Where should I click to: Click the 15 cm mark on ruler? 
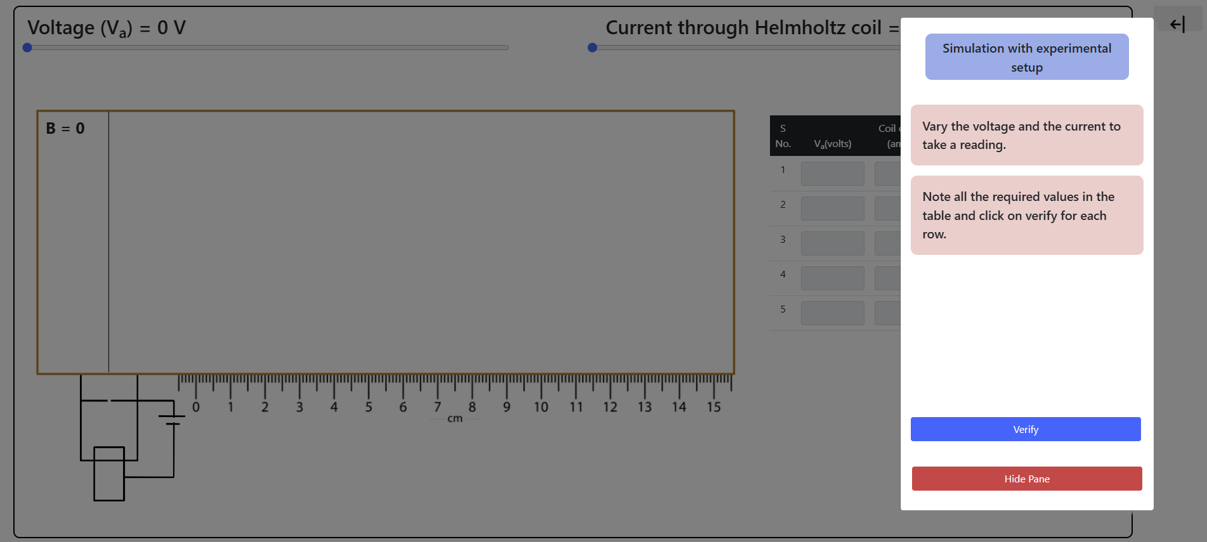tap(714, 407)
